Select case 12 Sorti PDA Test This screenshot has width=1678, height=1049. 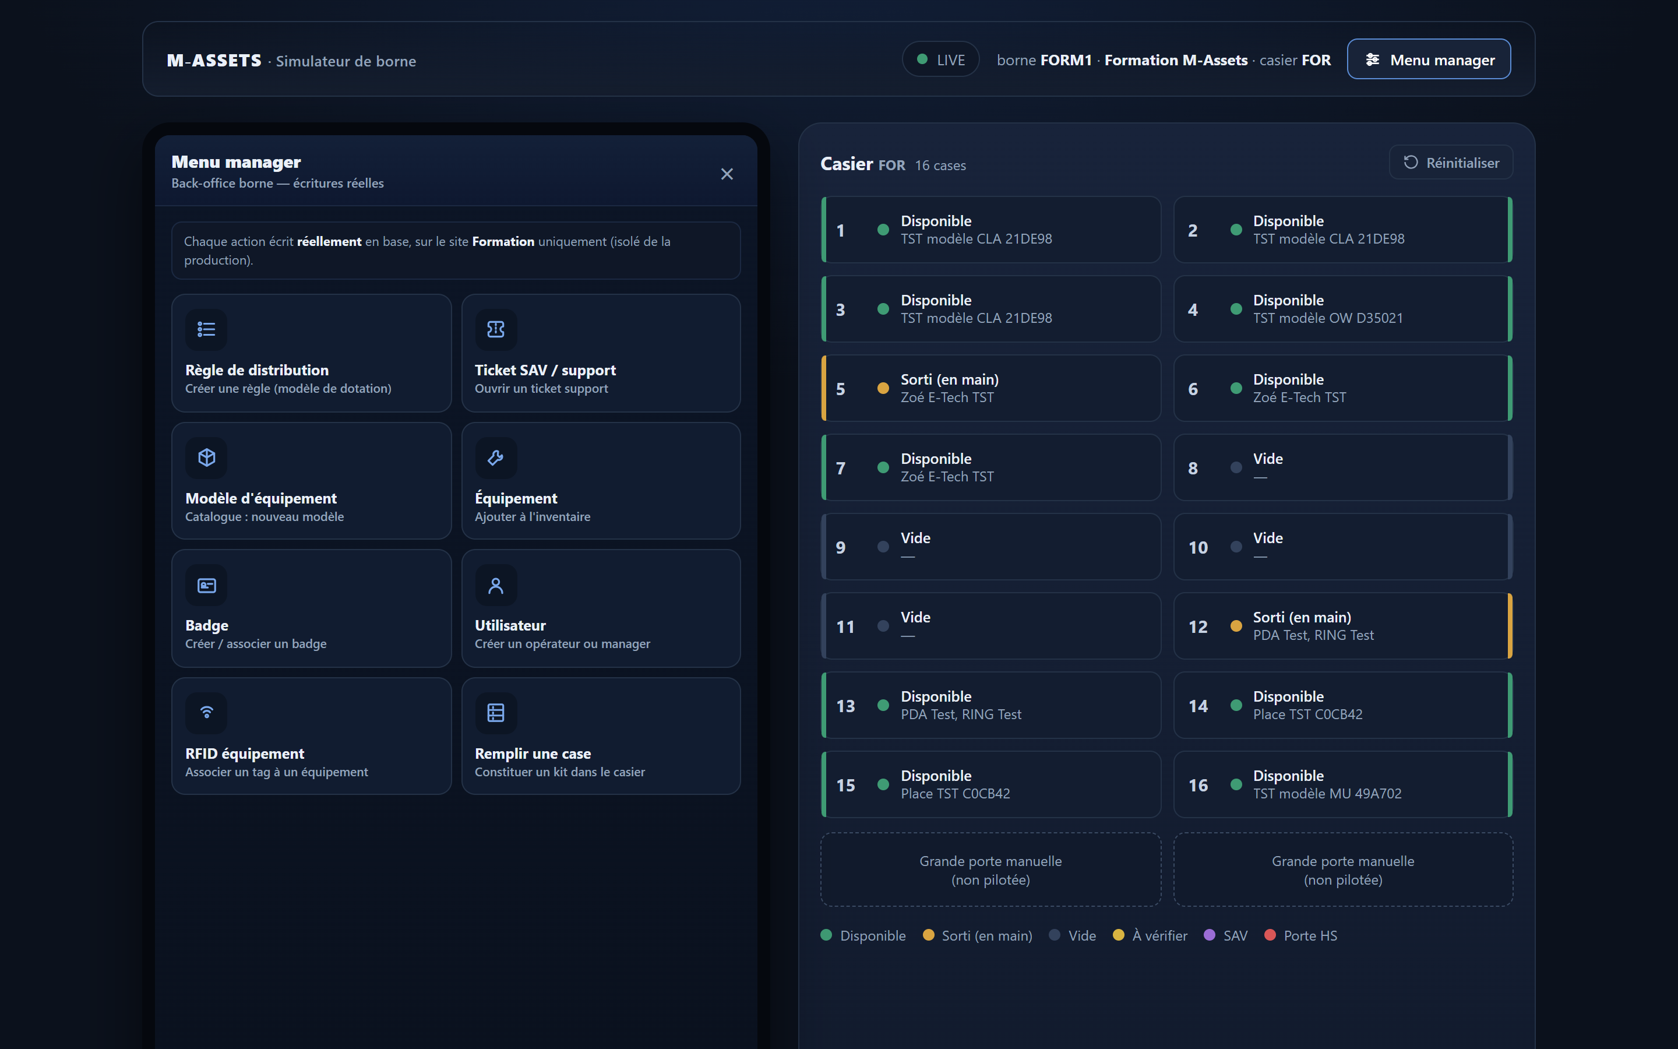tap(1343, 626)
